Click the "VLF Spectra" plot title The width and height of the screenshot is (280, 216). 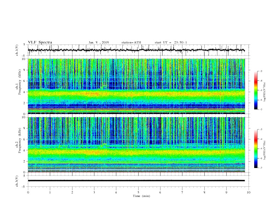click(40, 42)
